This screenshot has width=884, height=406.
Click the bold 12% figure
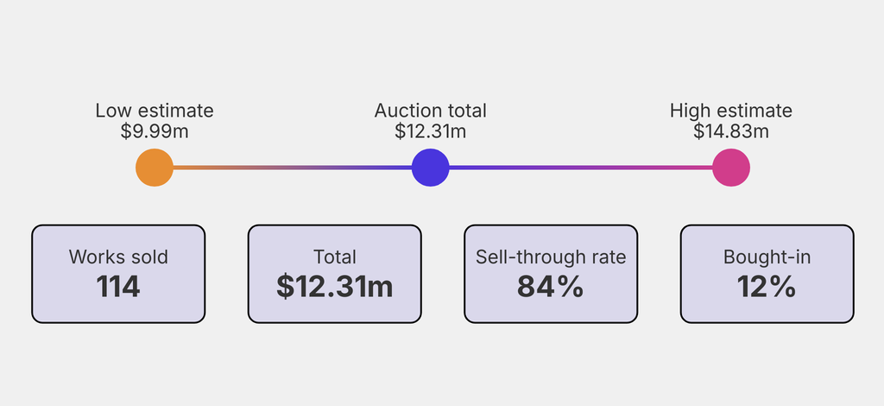tap(767, 287)
